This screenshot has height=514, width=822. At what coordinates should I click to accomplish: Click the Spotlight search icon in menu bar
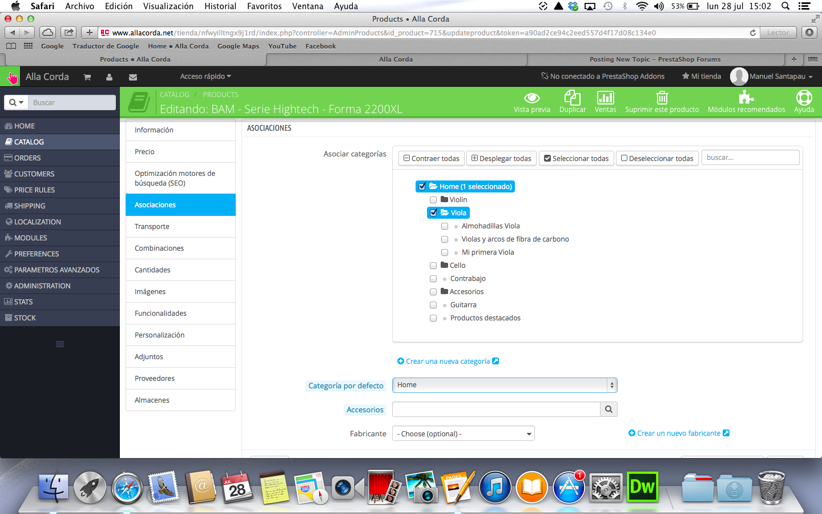point(785,6)
